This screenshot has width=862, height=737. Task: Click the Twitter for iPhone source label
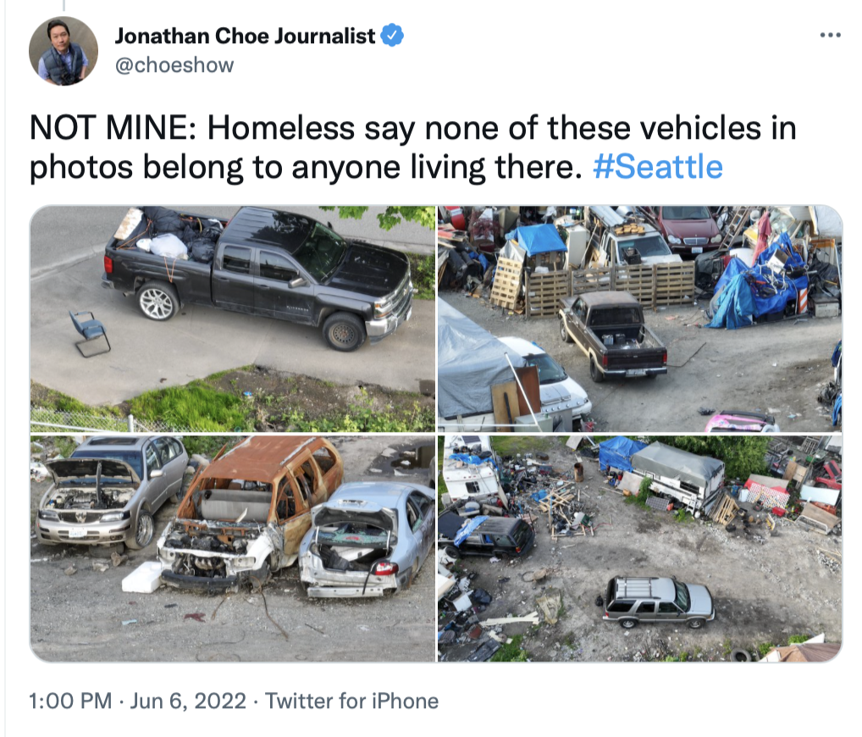(352, 701)
